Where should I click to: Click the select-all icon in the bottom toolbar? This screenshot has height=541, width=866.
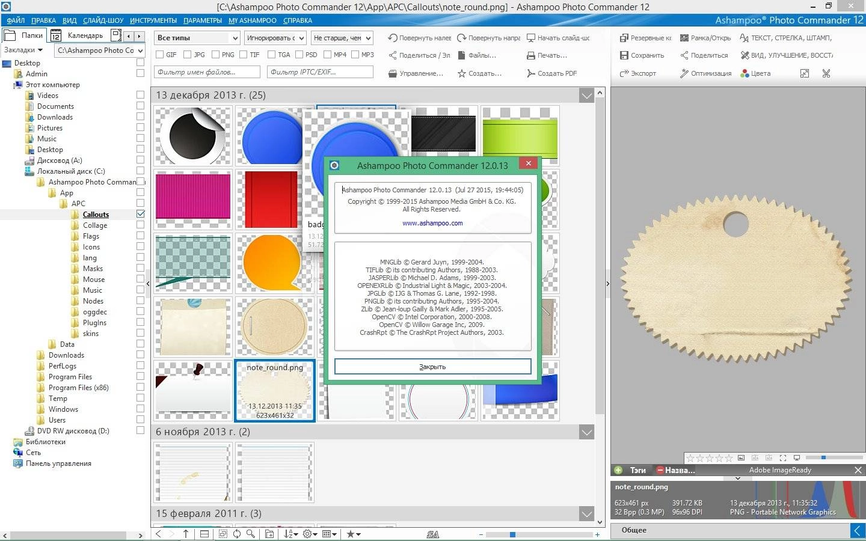click(x=223, y=534)
